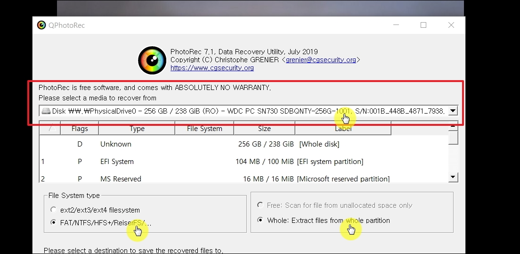Click the 104 MB / 100 MiB size cell
The image size is (520, 254).
[264, 162]
